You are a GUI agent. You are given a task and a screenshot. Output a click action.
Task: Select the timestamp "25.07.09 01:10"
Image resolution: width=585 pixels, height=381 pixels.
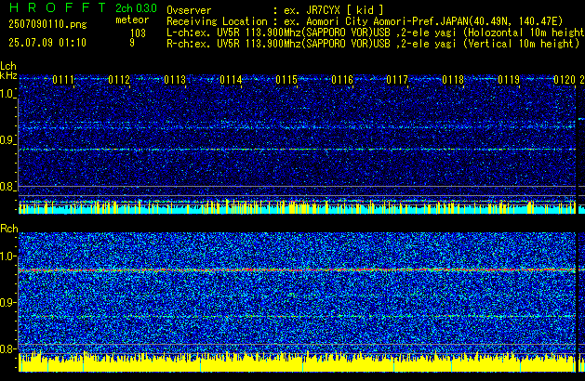[x=47, y=43]
